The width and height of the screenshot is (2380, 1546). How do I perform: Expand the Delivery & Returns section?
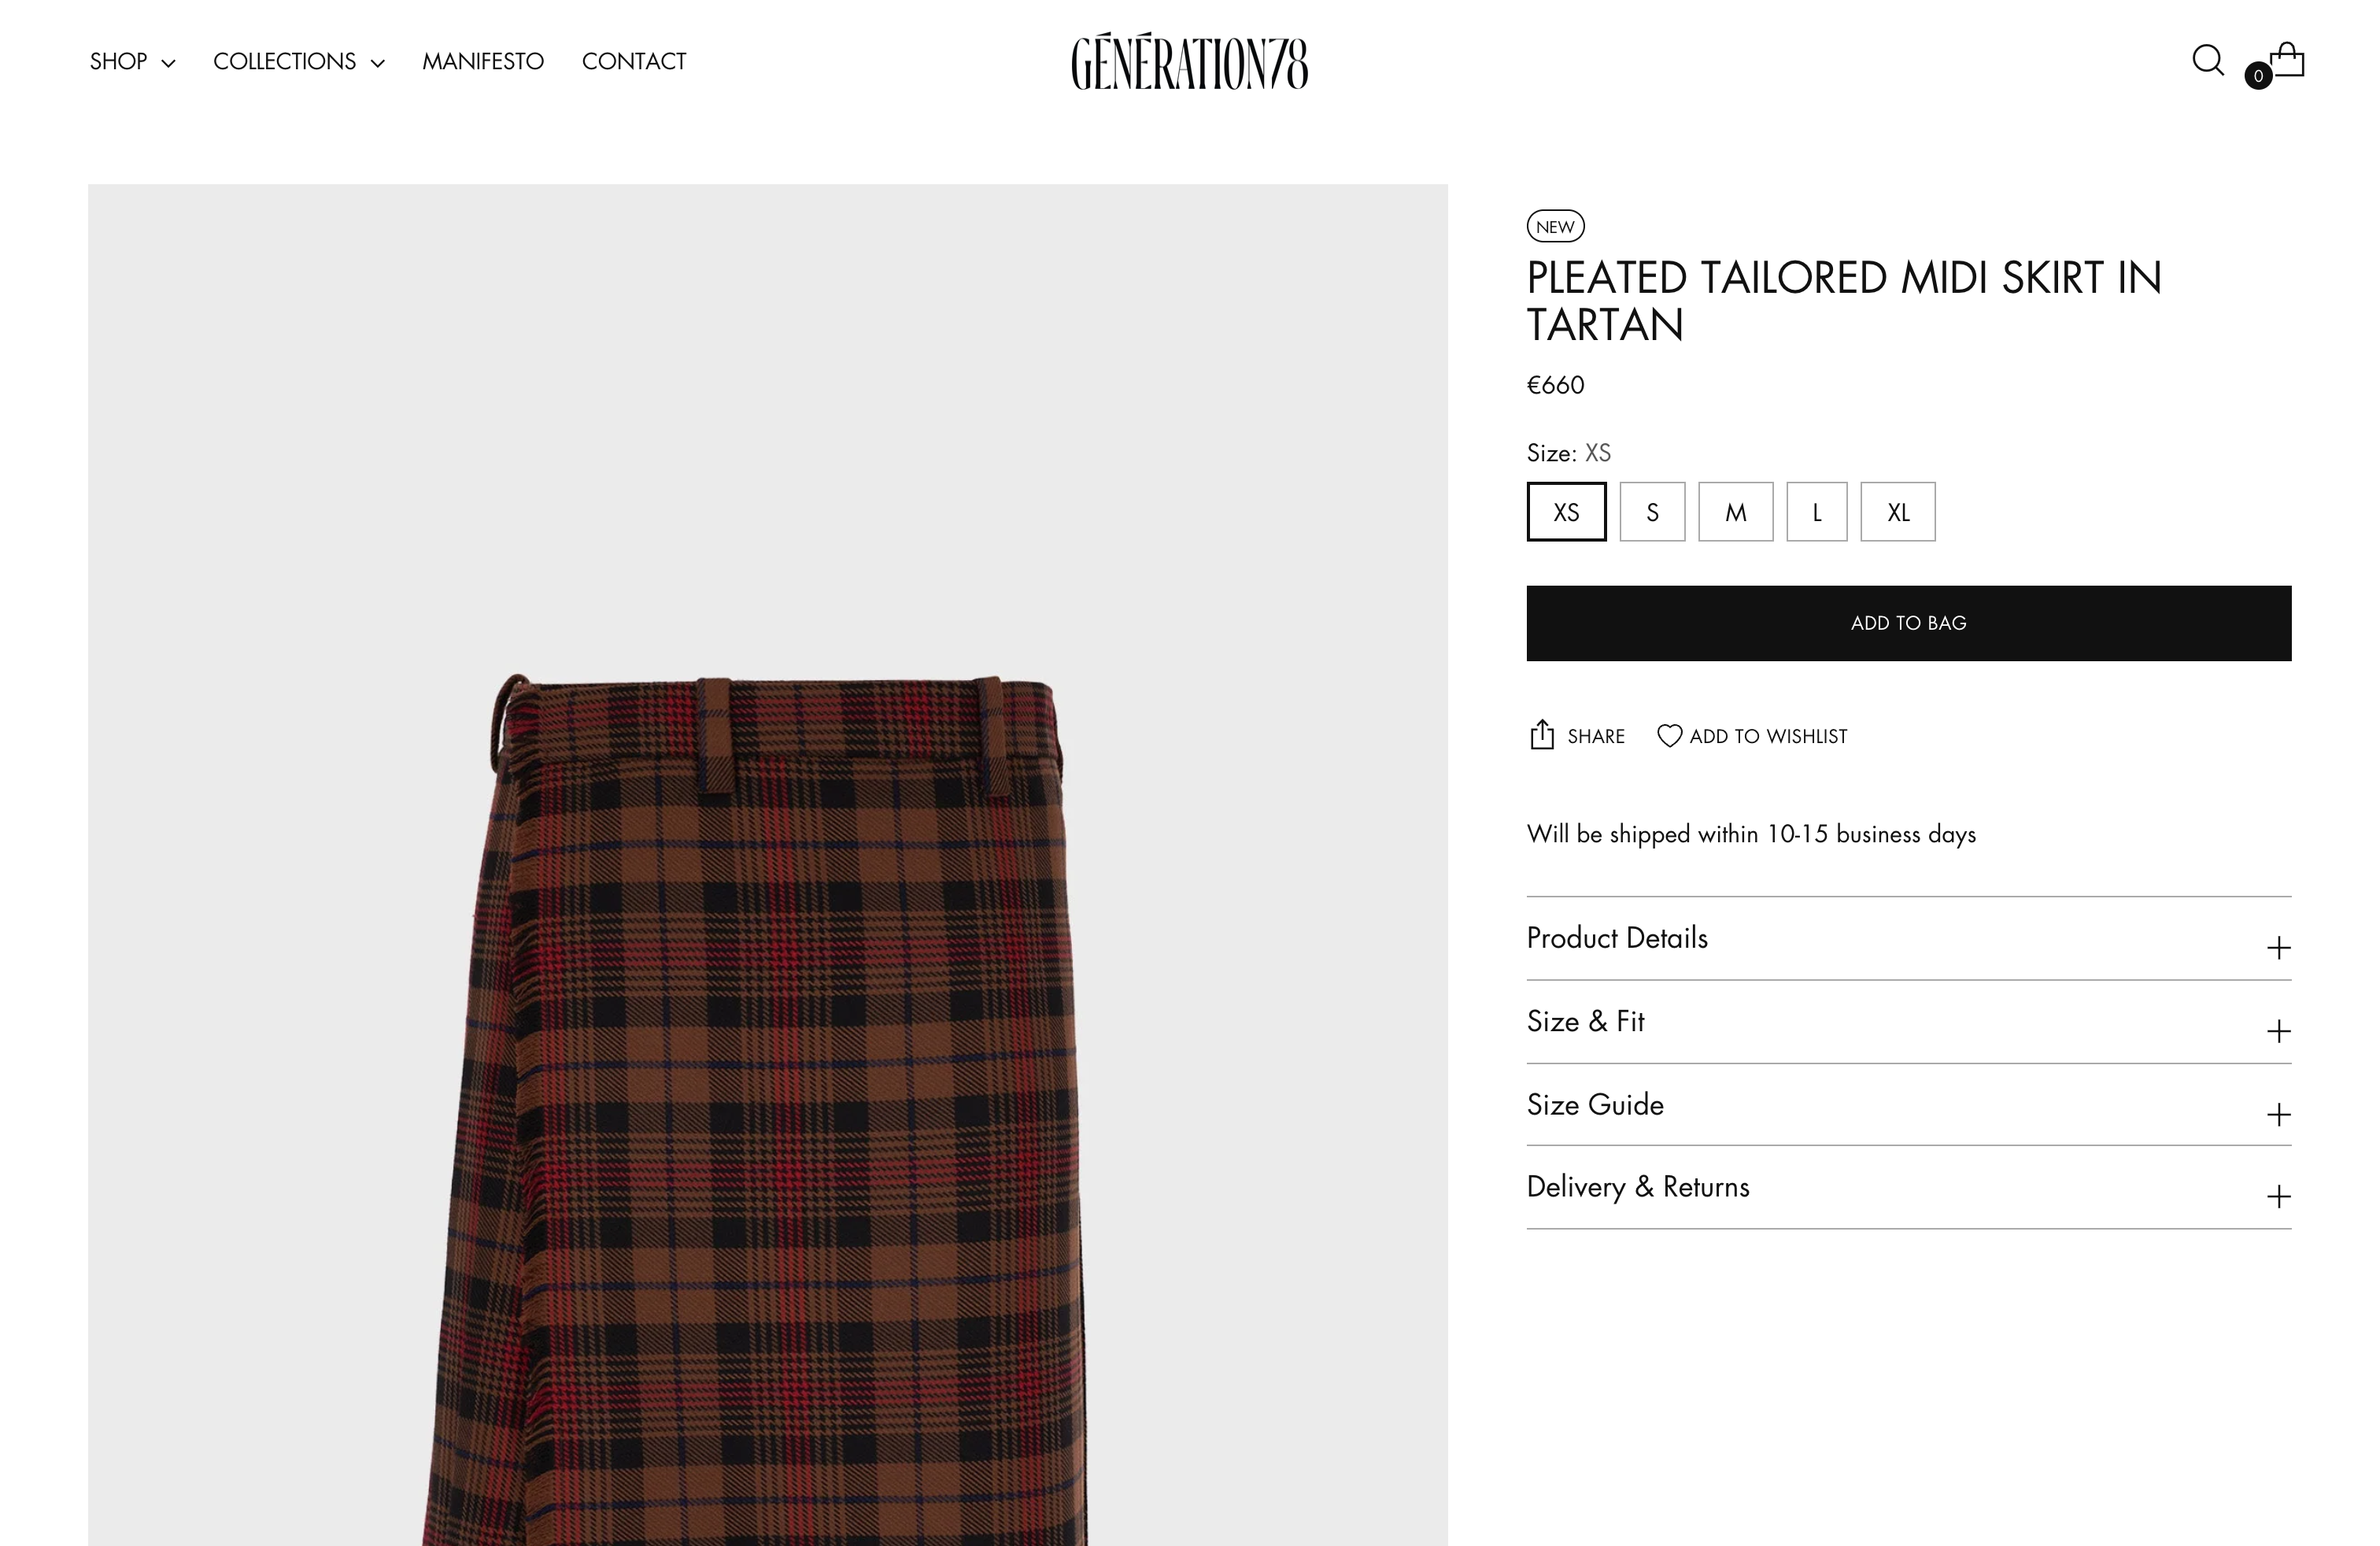point(1908,1188)
